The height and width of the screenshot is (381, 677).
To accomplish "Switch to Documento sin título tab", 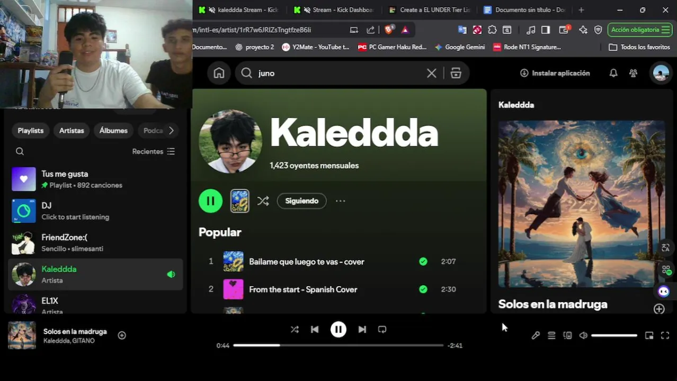I will pyautogui.click(x=524, y=10).
